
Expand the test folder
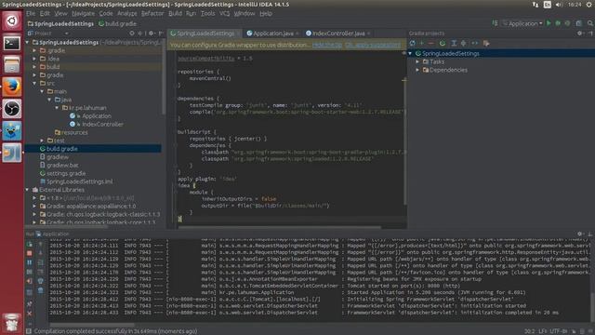42,141
